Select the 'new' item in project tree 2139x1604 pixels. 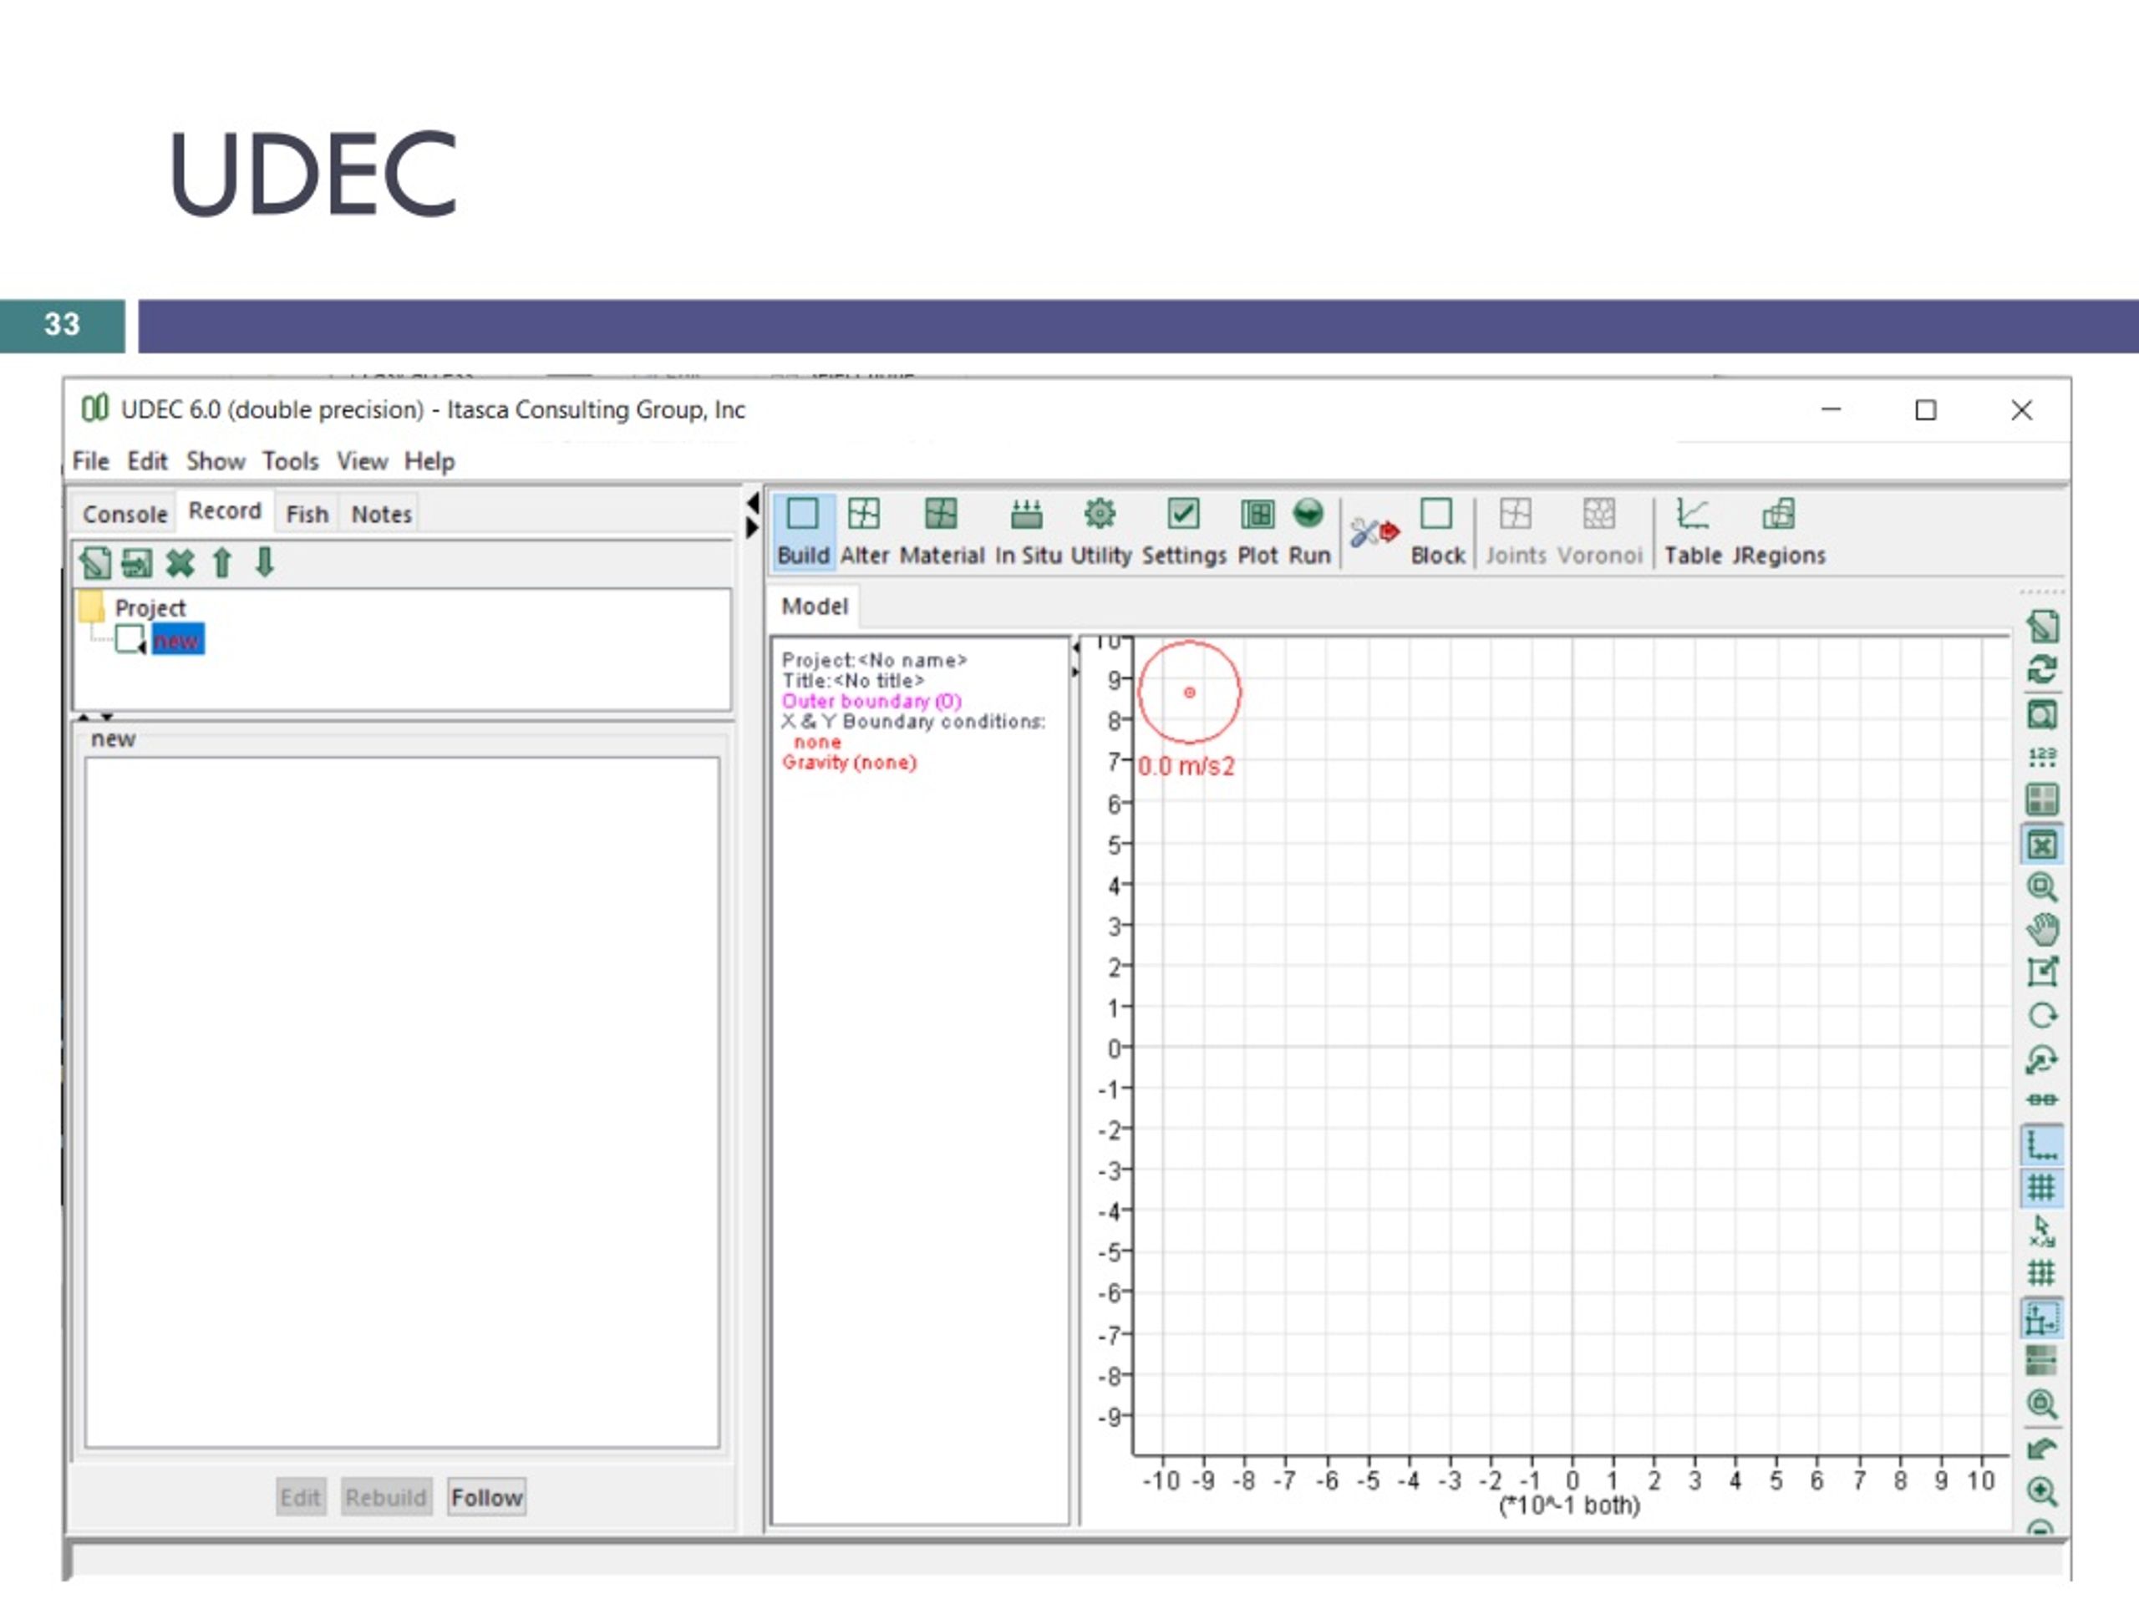click(x=177, y=640)
